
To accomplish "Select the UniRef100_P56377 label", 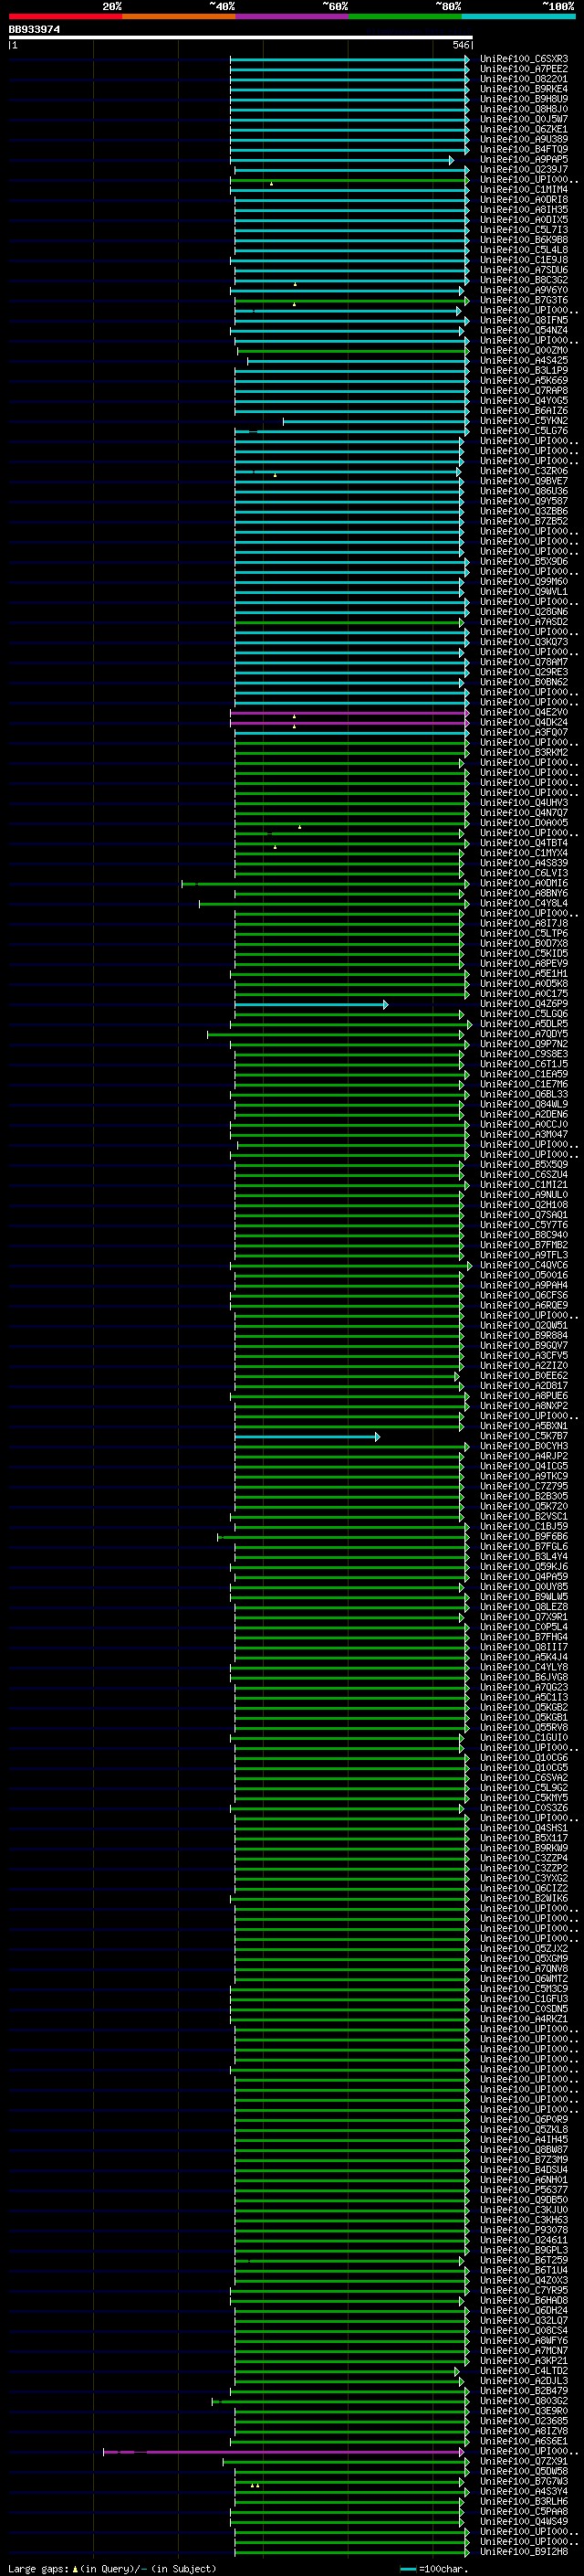I will pos(523,2189).
